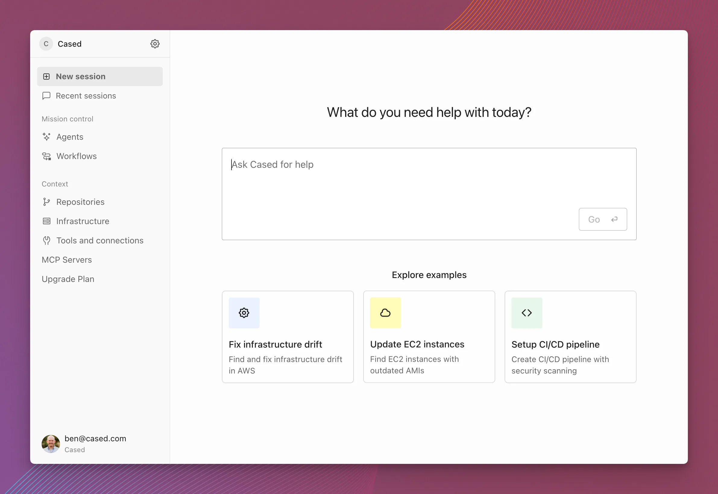
Task: Click the Cased organization label under email
Action: point(75,450)
